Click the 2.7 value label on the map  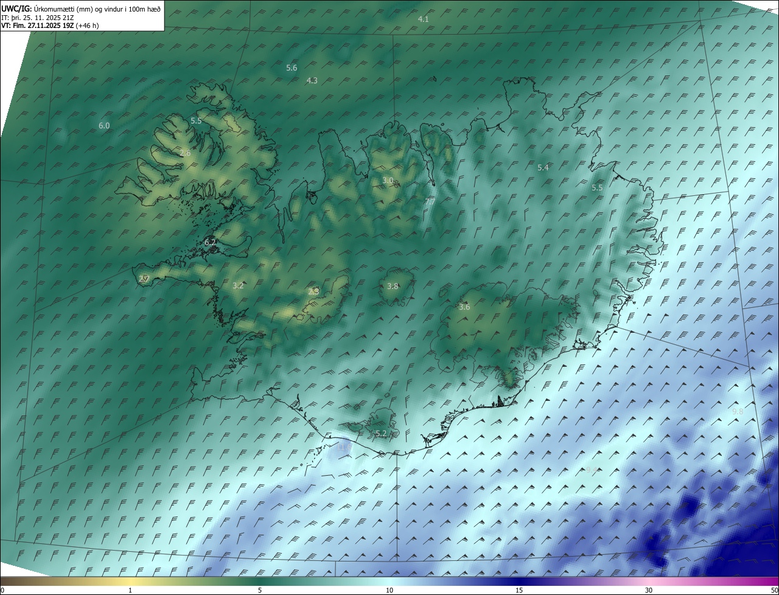pyautogui.click(x=144, y=279)
